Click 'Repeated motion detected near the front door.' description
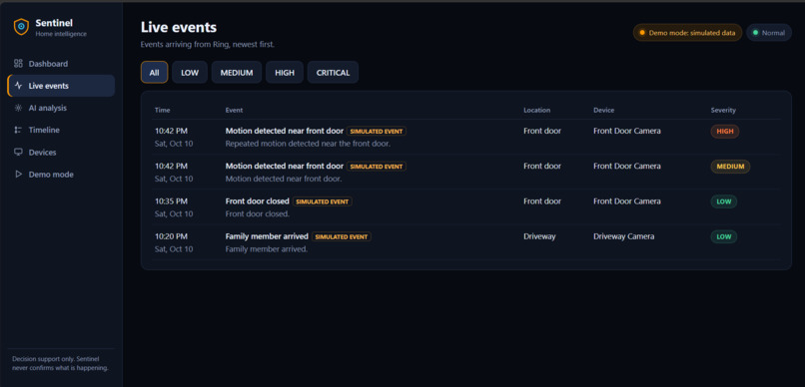Viewport: 805px width, 387px height. tap(308, 144)
